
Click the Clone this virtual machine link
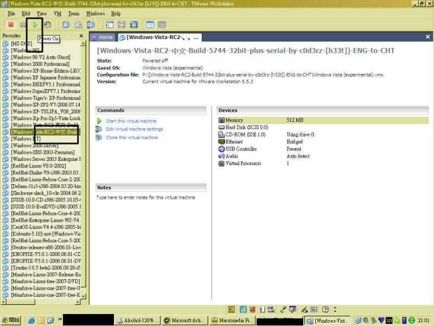point(132,137)
